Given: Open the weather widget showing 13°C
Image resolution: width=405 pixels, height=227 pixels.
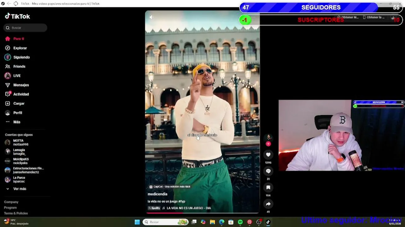Looking at the screenshot, I should (16, 222).
